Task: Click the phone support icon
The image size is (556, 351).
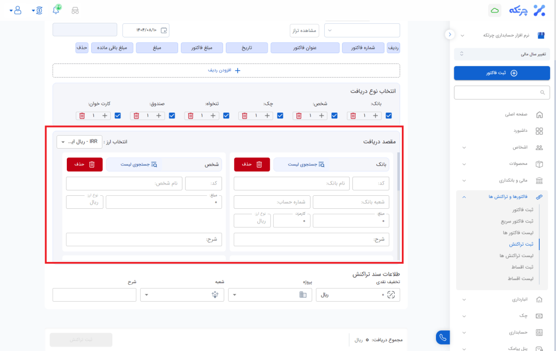Action: pos(443,337)
